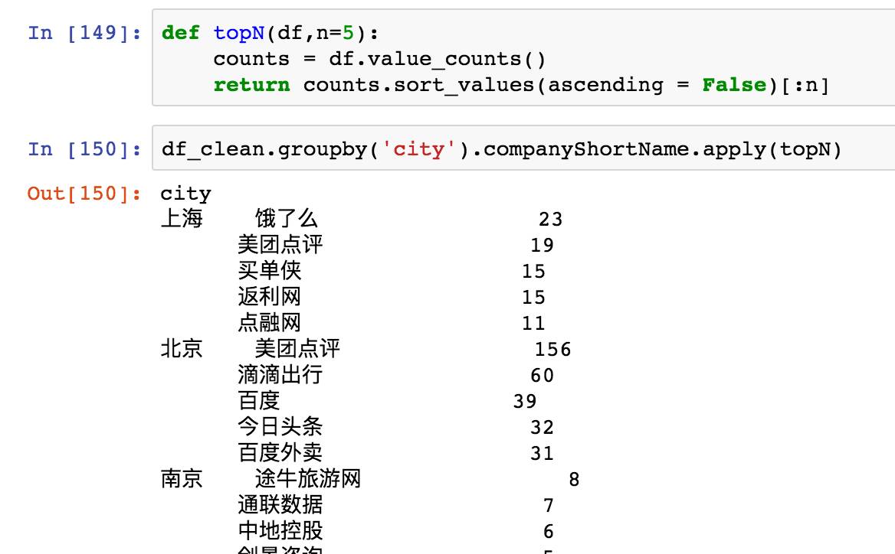Click the count 15 beside 返利网
The image size is (895, 554).
coord(533,298)
